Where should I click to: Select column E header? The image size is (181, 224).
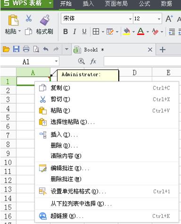tap(166, 72)
